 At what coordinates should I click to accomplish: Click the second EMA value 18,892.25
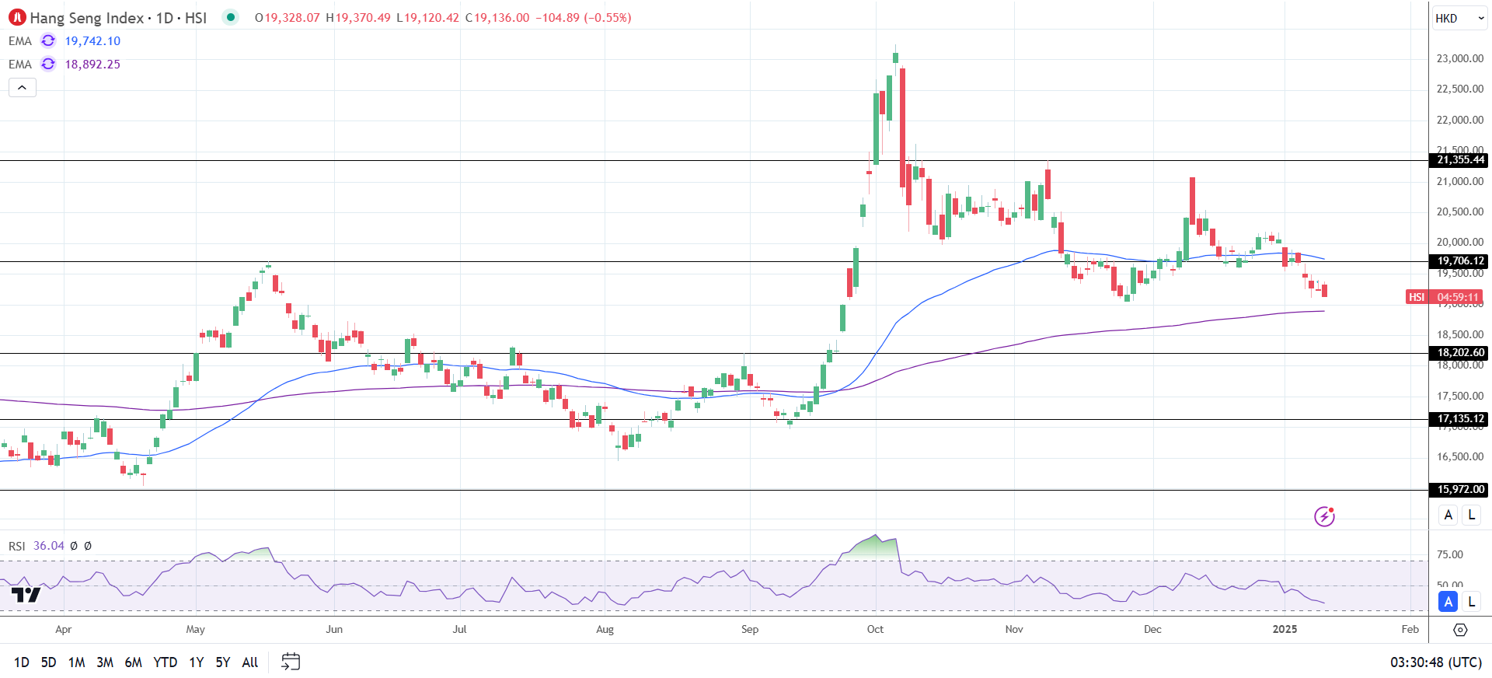tap(92, 65)
